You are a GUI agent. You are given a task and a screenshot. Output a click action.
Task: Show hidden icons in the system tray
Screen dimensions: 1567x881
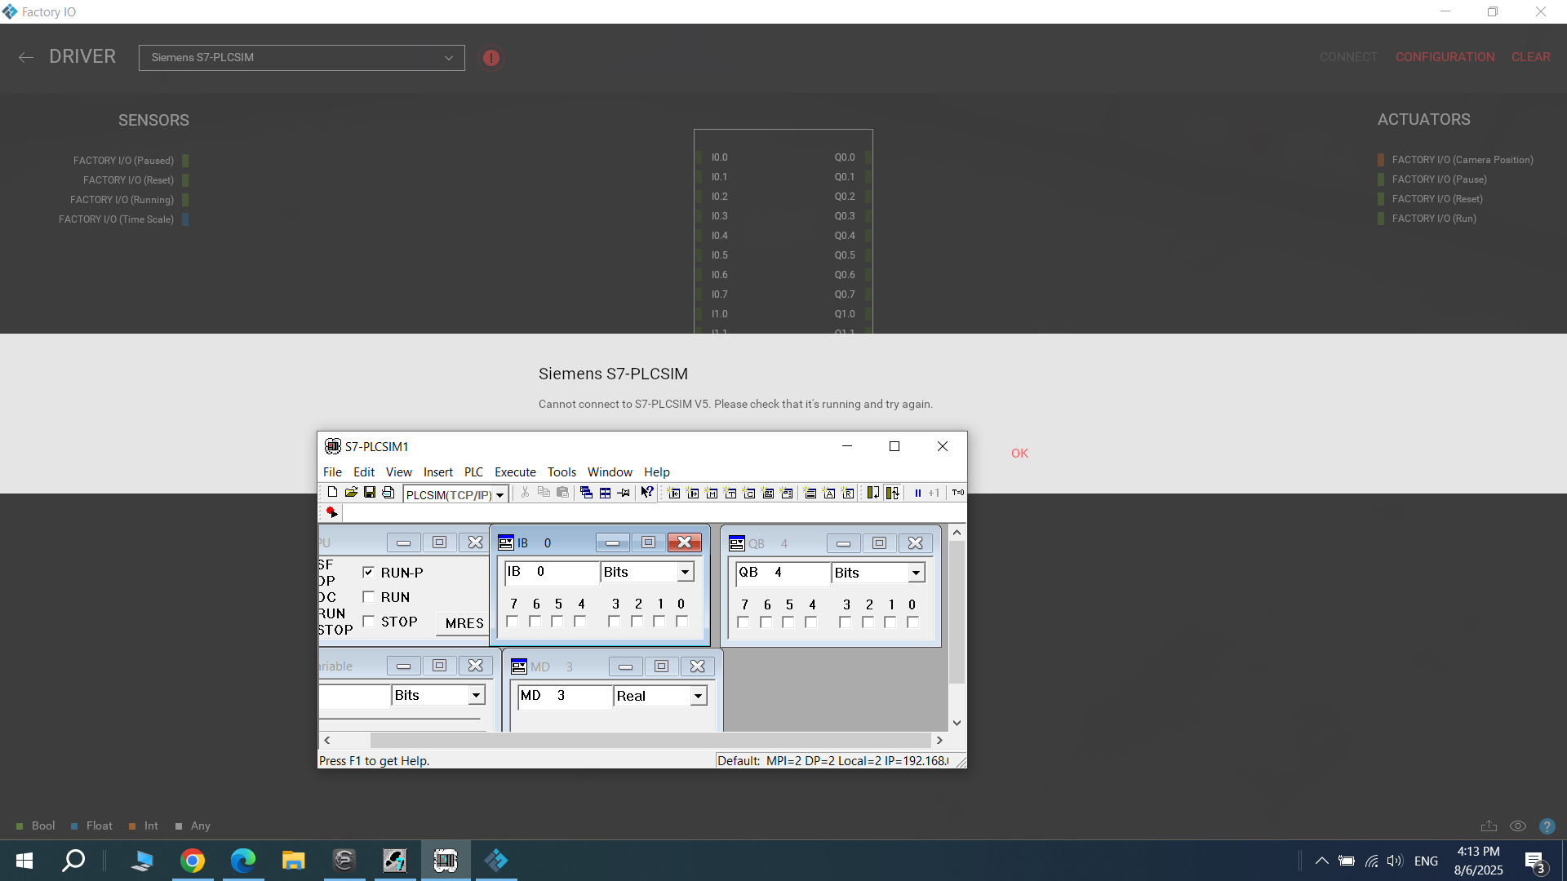click(x=1321, y=861)
